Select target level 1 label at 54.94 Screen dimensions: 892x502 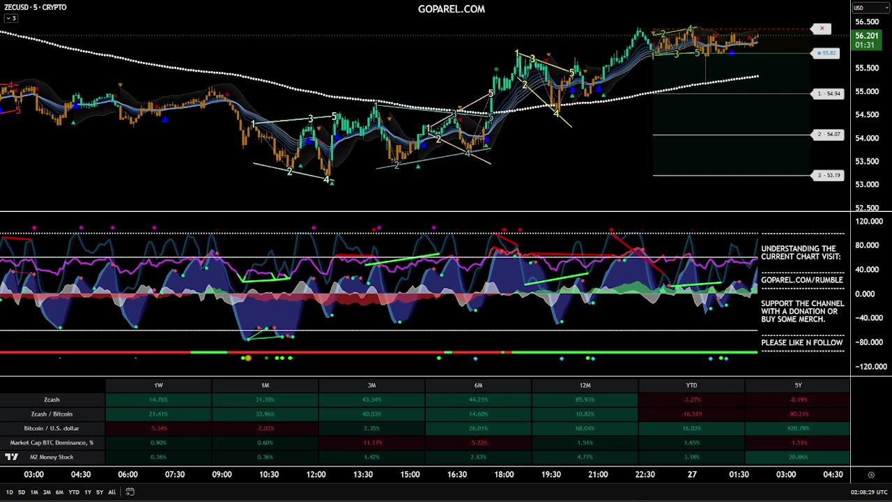pos(829,93)
